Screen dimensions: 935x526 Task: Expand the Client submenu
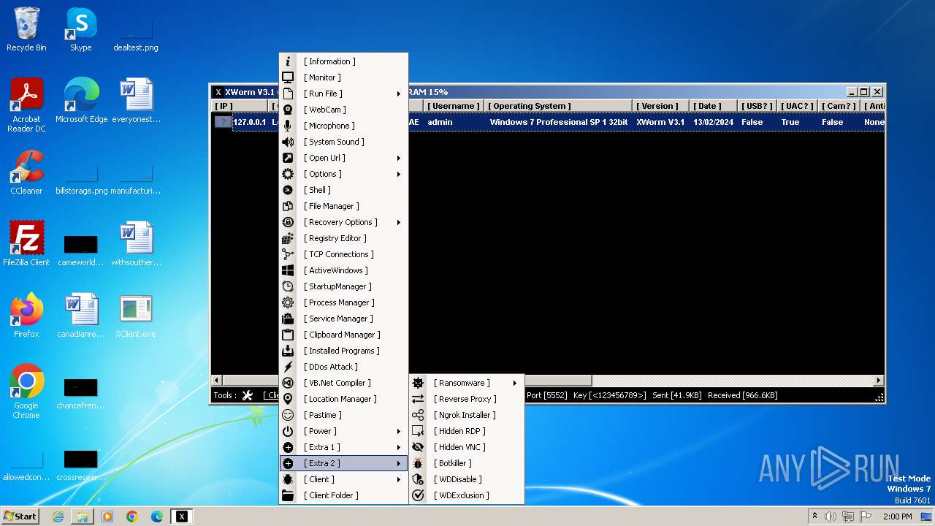pyautogui.click(x=399, y=479)
